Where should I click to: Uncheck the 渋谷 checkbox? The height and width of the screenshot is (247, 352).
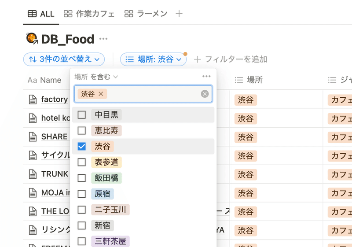coord(81,147)
